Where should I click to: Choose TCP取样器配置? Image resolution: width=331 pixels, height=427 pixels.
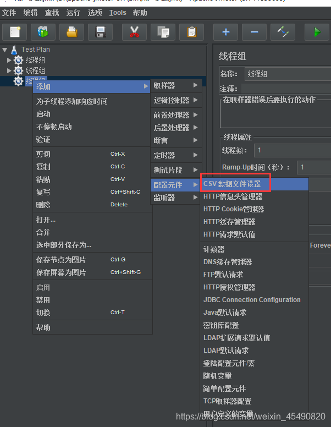coord(255,401)
